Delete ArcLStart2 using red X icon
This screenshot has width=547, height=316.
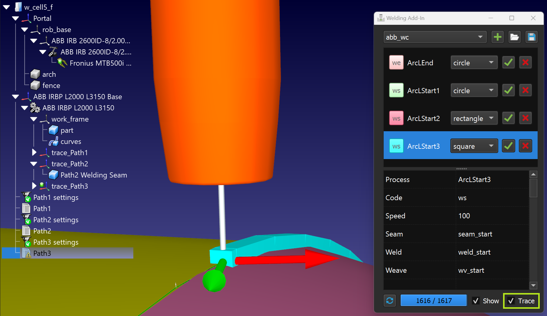coord(525,118)
